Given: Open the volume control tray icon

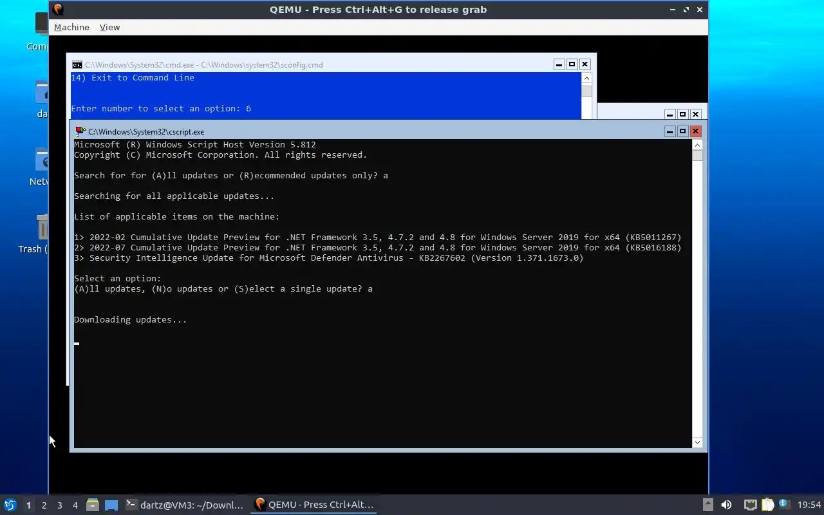Looking at the screenshot, I should (x=726, y=505).
